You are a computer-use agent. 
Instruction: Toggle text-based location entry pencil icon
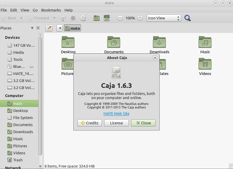point(49,28)
